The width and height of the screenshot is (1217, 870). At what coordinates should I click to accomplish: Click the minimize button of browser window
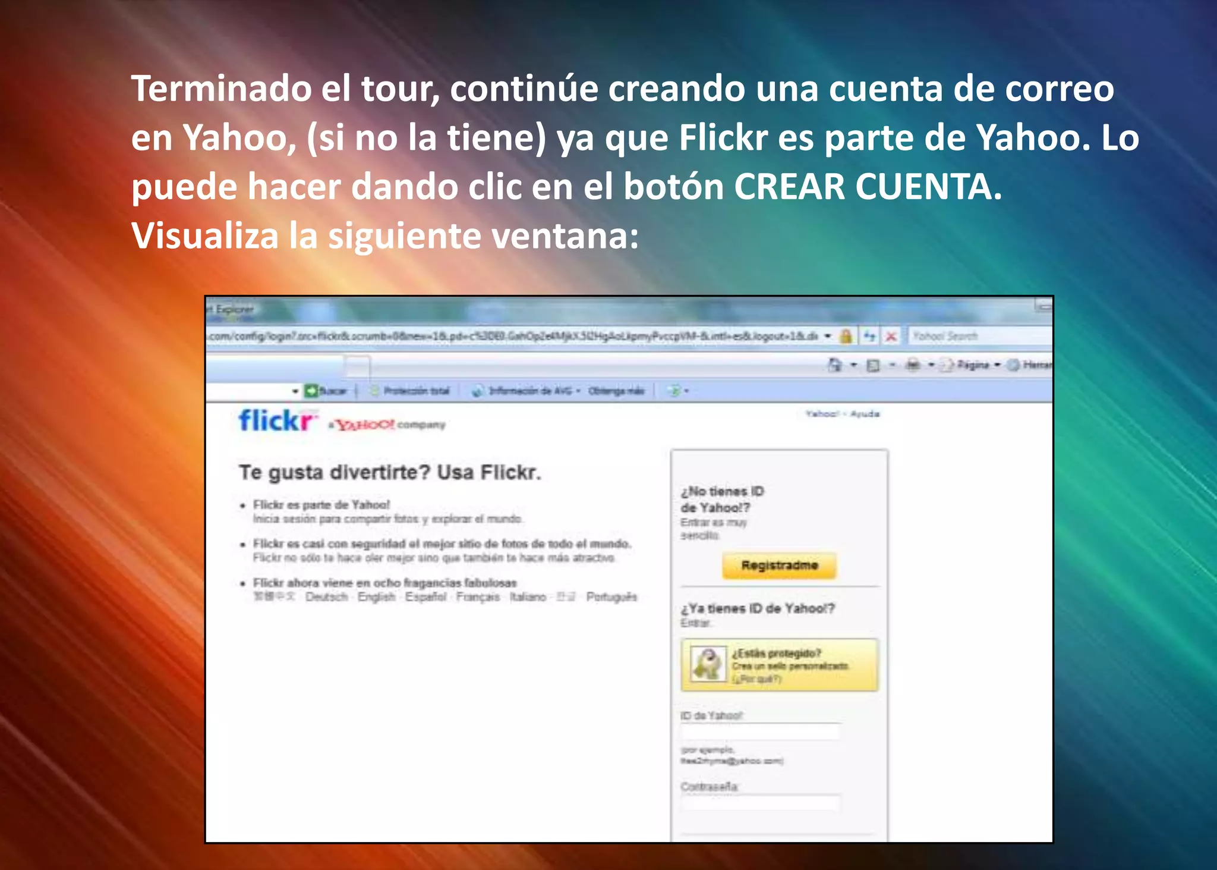point(1043,307)
